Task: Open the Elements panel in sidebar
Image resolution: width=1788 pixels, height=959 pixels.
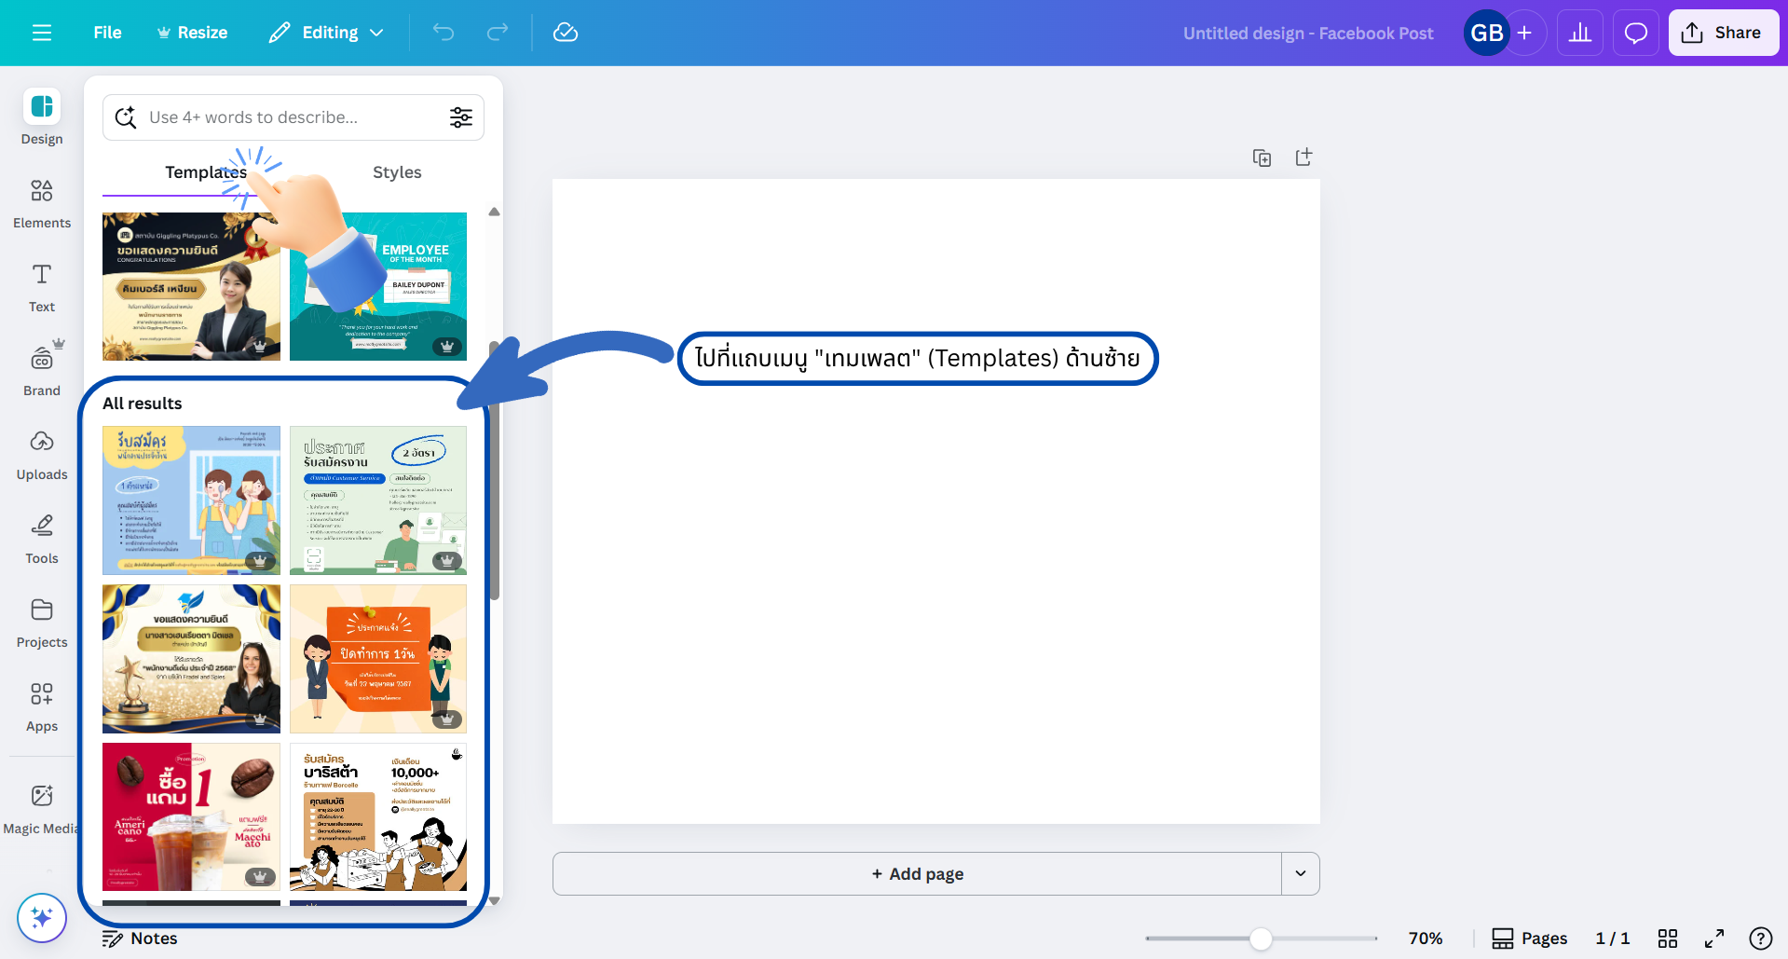Action: point(42,203)
